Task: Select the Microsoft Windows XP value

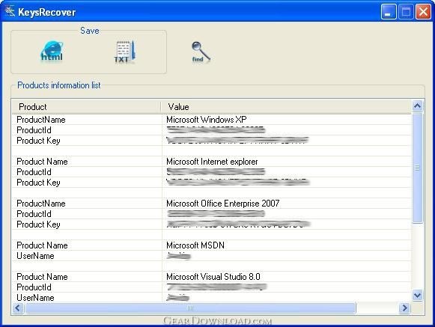Action: (207, 120)
